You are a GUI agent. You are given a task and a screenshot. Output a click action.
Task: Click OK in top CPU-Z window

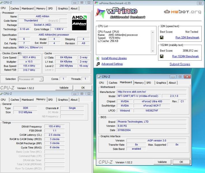click(83, 88)
